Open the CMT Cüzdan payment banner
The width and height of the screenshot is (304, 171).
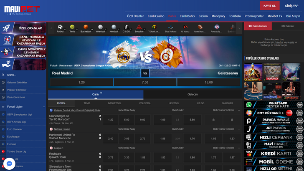tap(274, 113)
